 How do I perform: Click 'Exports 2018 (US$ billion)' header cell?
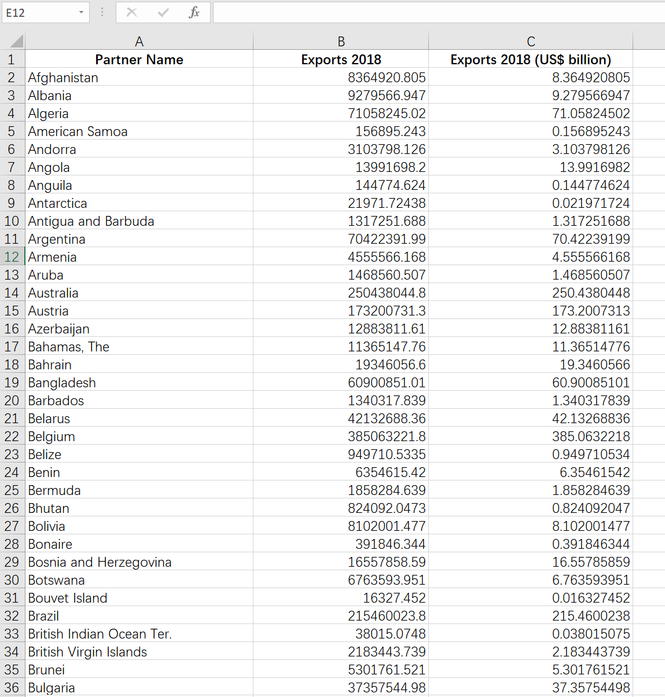click(531, 59)
